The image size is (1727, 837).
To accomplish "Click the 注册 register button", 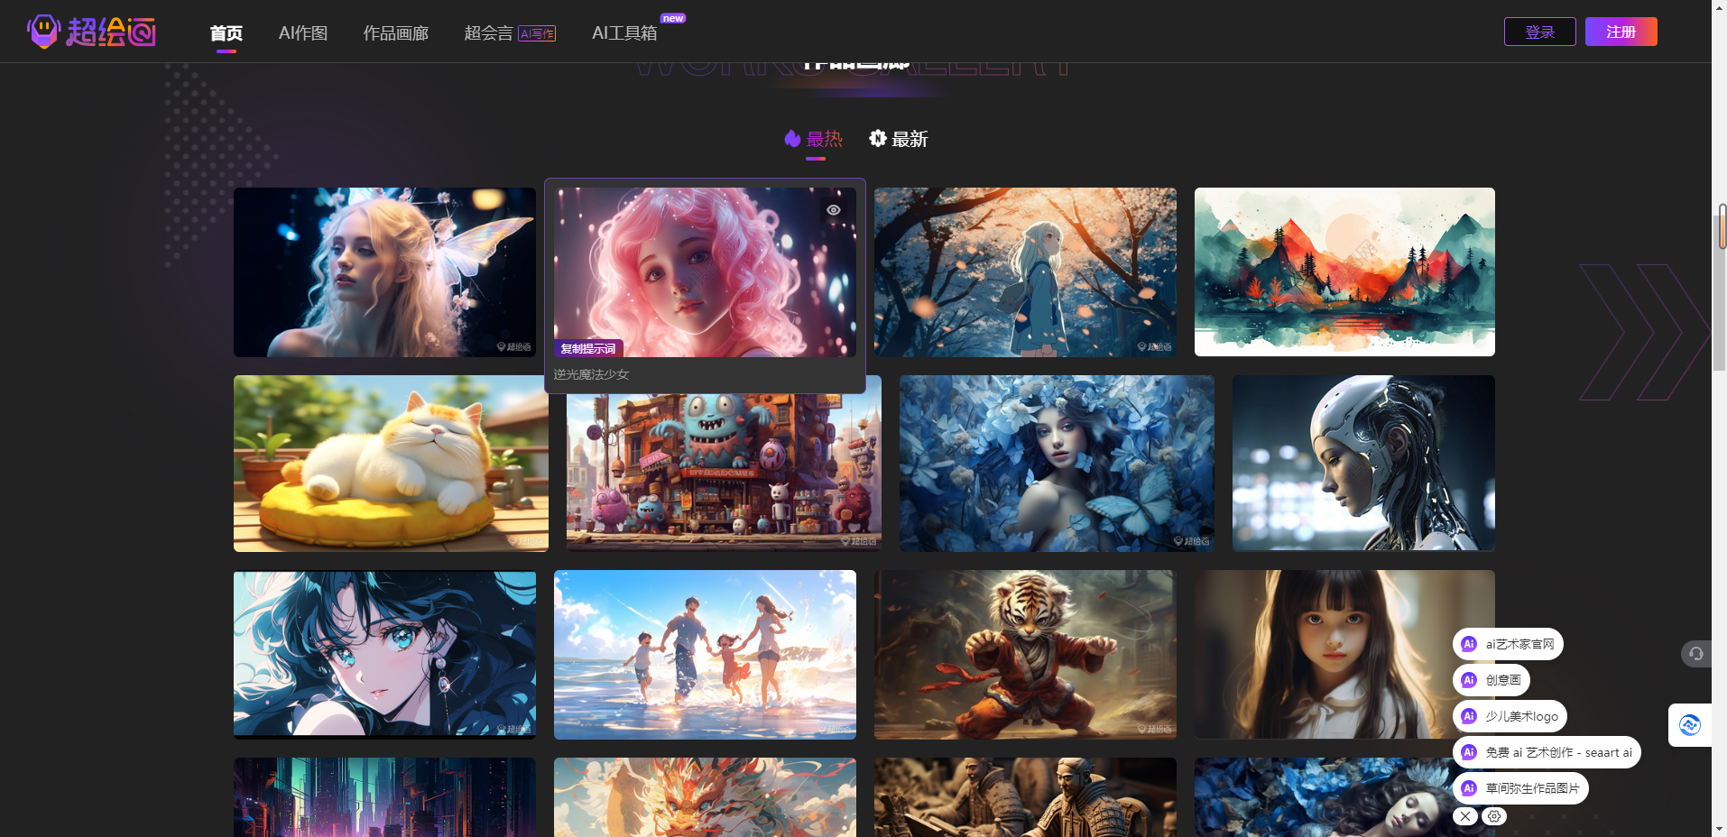I will [x=1621, y=32].
